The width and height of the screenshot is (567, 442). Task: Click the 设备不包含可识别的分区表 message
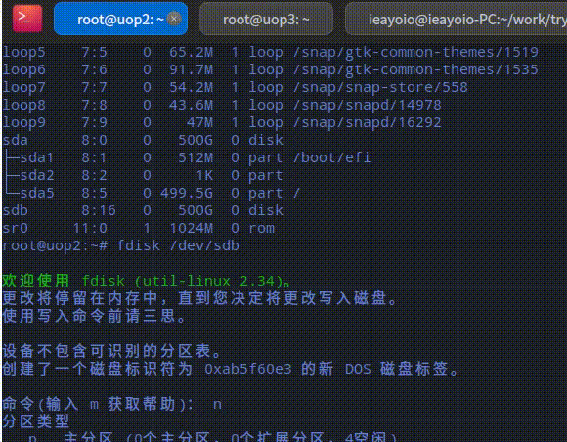click(x=111, y=351)
